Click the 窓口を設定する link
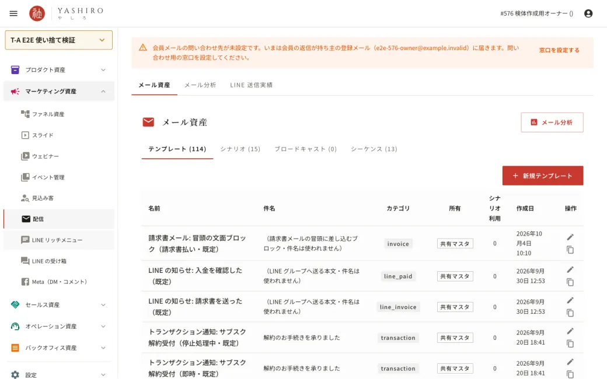 point(559,50)
